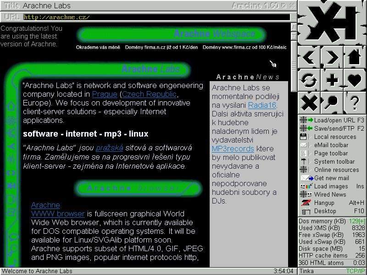The width and height of the screenshot is (367, 275).
Task: Click the Used xSwap (KB) row
Action: point(332,242)
